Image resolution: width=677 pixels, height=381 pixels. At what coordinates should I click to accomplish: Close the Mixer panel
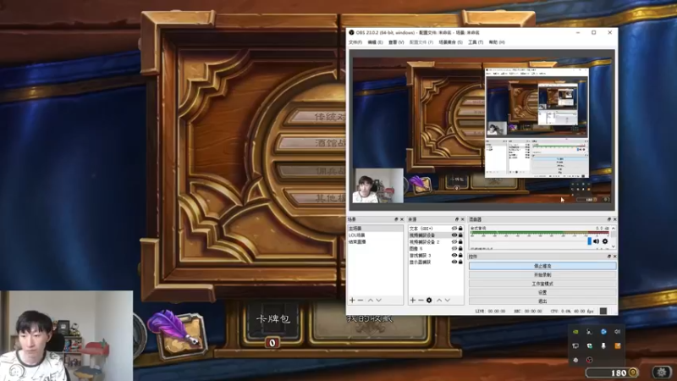(615, 219)
